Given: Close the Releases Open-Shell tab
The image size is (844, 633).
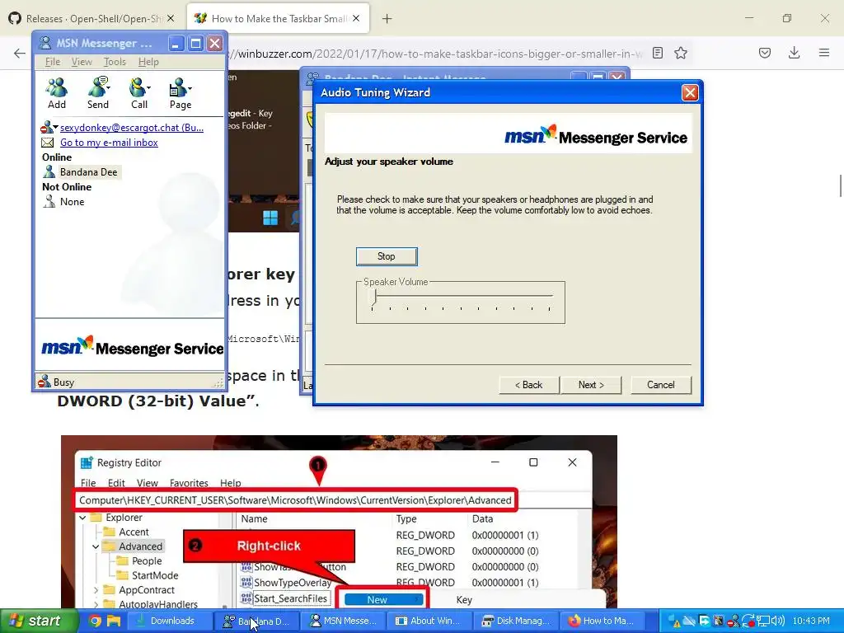Looking at the screenshot, I should pyautogui.click(x=171, y=18).
